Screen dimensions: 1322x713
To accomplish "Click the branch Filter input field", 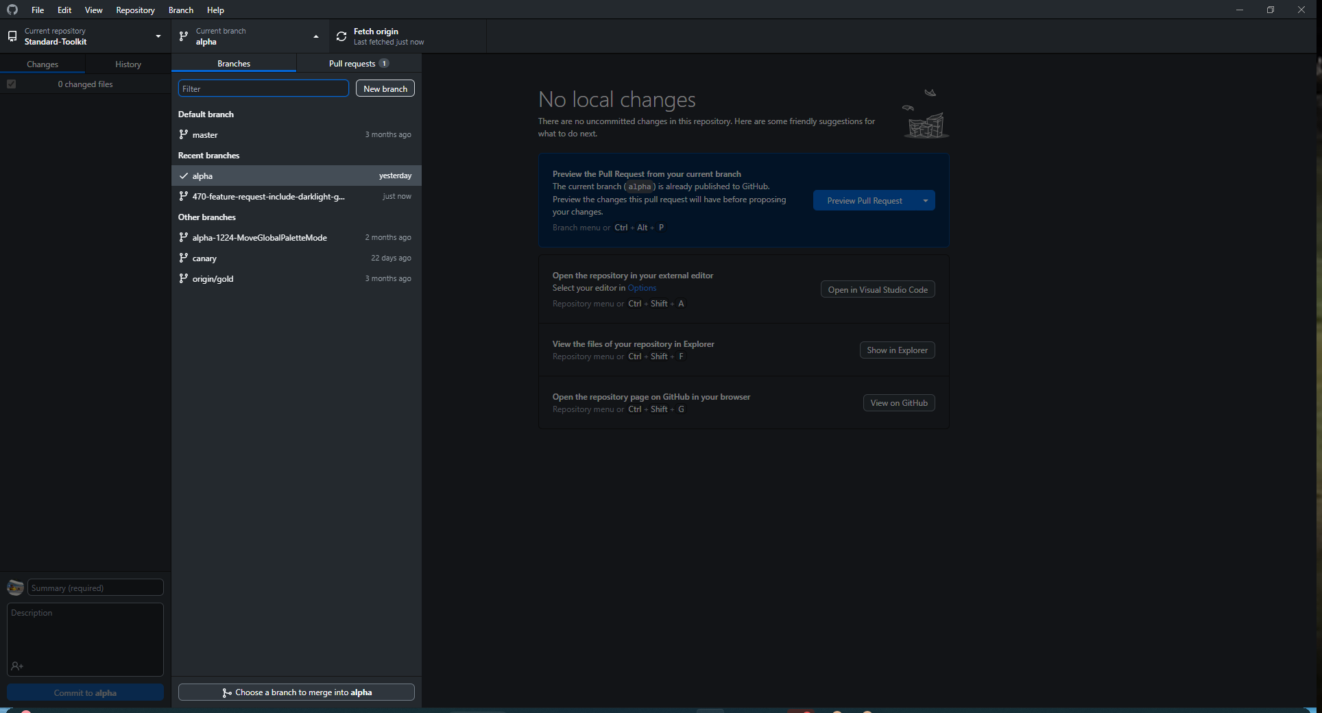I will tap(263, 88).
